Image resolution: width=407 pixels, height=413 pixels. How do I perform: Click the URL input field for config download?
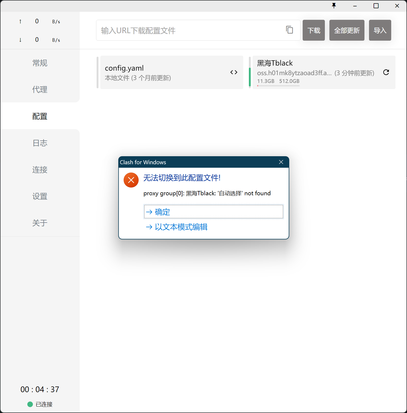[190, 30]
